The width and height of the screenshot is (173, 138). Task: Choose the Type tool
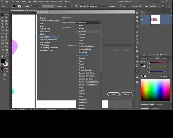pyautogui.click(x=2, y=24)
